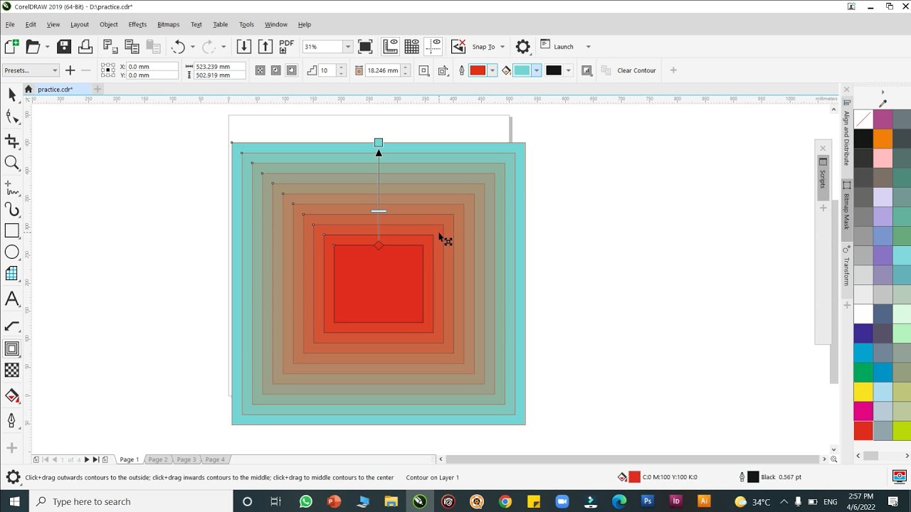Open Google Chrome from taskbar
This screenshot has width=911, height=512.
point(505,501)
